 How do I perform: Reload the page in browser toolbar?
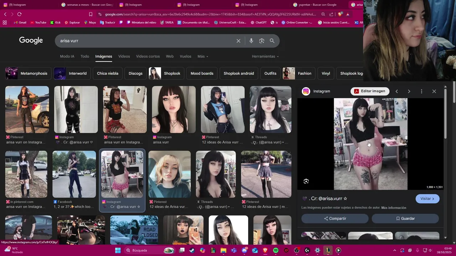click(19, 14)
